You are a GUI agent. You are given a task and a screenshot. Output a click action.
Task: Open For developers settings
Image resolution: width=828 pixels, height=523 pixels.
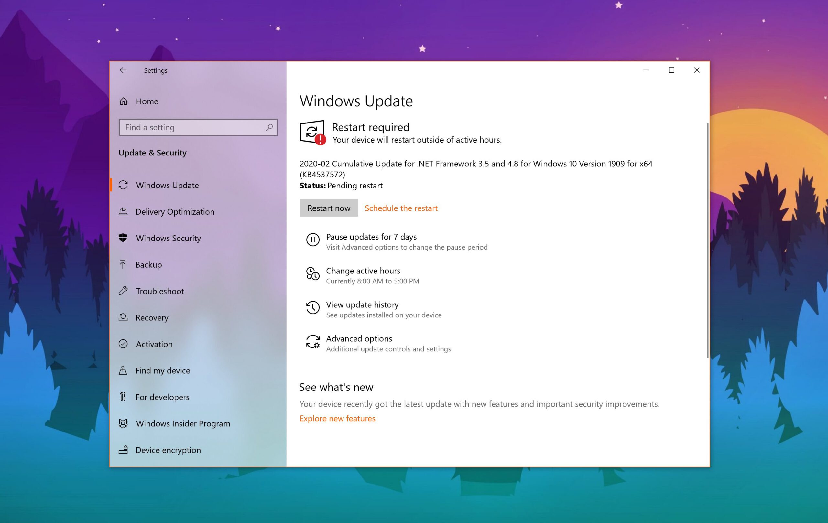[198, 397]
